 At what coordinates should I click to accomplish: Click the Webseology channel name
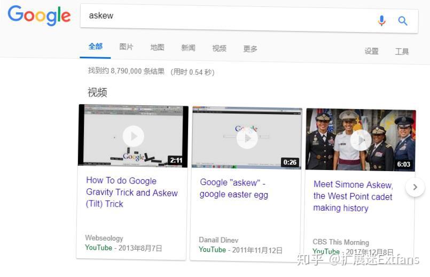tap(104, 238)
